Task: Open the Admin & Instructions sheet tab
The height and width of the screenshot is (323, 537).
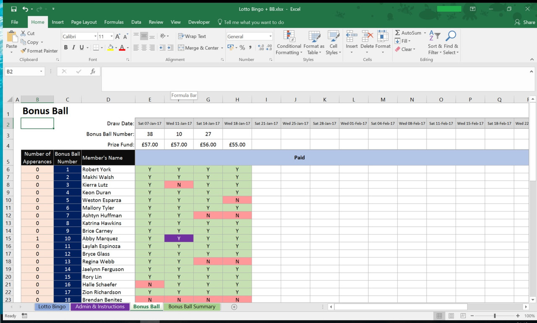Action: [x=100, y=307]
